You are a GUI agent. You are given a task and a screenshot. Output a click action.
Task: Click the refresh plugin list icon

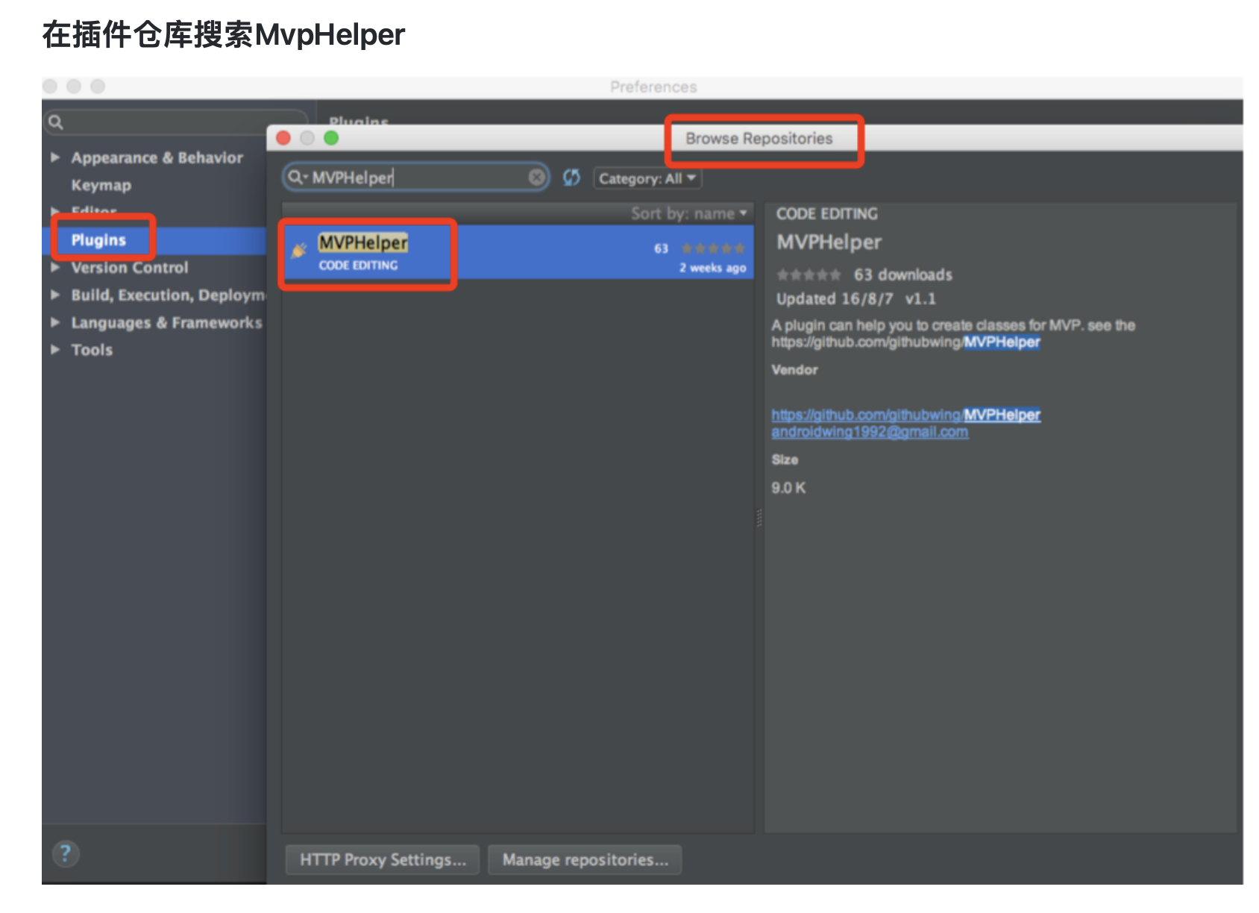pyautogui.click(x=571, y=178)
